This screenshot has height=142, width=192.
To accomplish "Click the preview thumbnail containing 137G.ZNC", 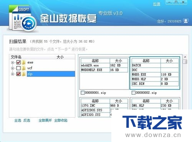I will pyautogui.click(x=104, y=107).
